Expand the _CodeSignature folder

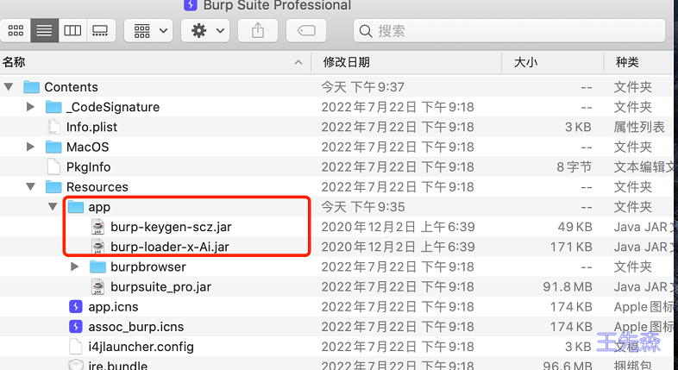pos(30,107)
